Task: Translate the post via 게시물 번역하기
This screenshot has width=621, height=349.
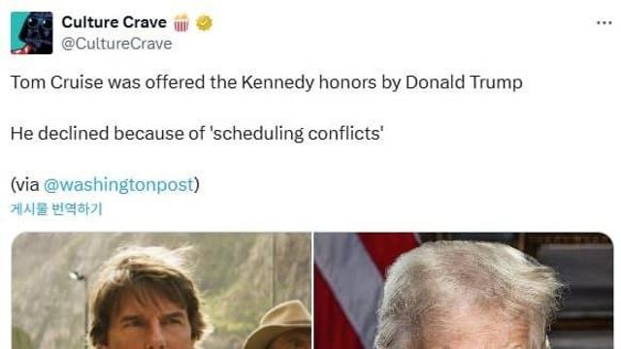Action: pos(56,208)
